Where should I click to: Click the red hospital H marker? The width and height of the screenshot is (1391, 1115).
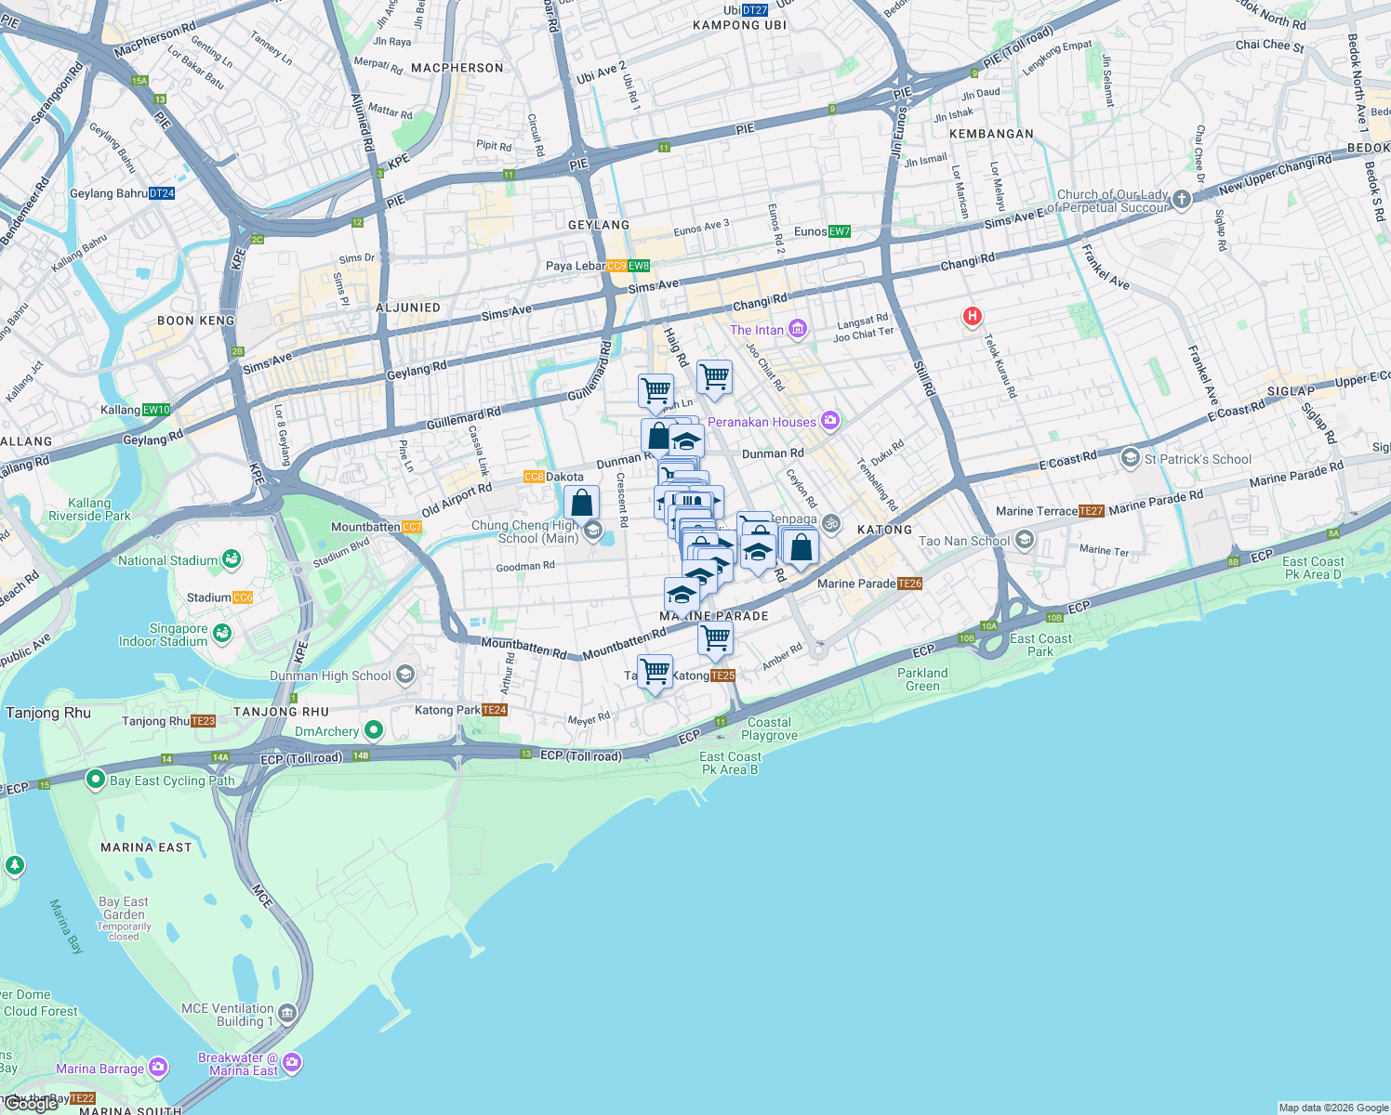tap(972, 317)
